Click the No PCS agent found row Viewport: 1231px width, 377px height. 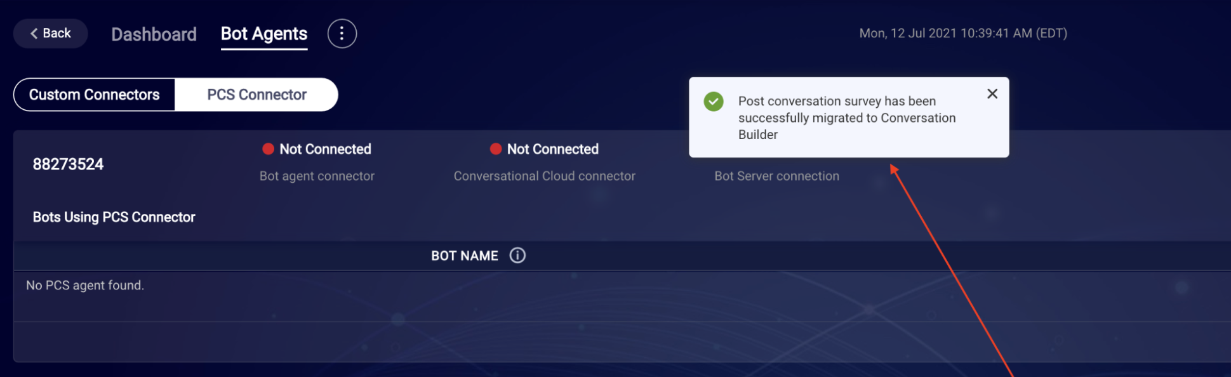tap(622, 286)
